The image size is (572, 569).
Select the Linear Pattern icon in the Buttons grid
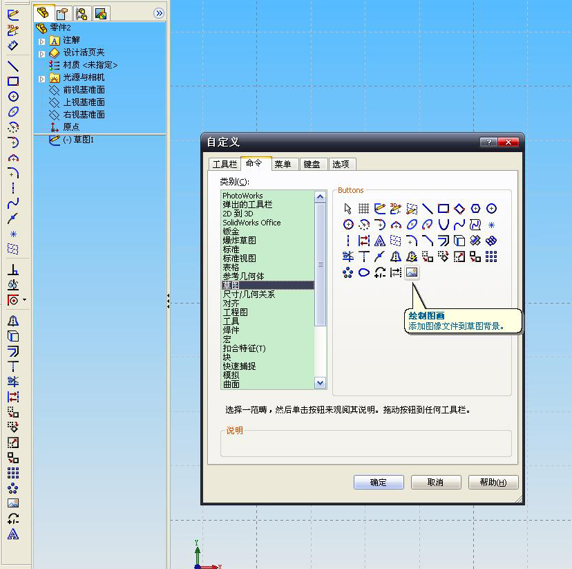pyautogui.click(x=491, y=257)
